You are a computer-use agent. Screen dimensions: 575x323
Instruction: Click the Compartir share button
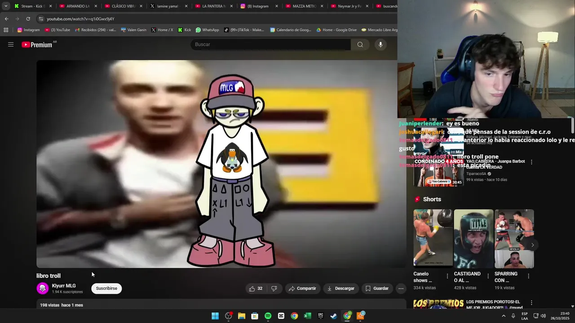tap(302, 288)
